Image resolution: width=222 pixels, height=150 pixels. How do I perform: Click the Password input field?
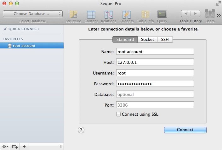pos(155,84)
